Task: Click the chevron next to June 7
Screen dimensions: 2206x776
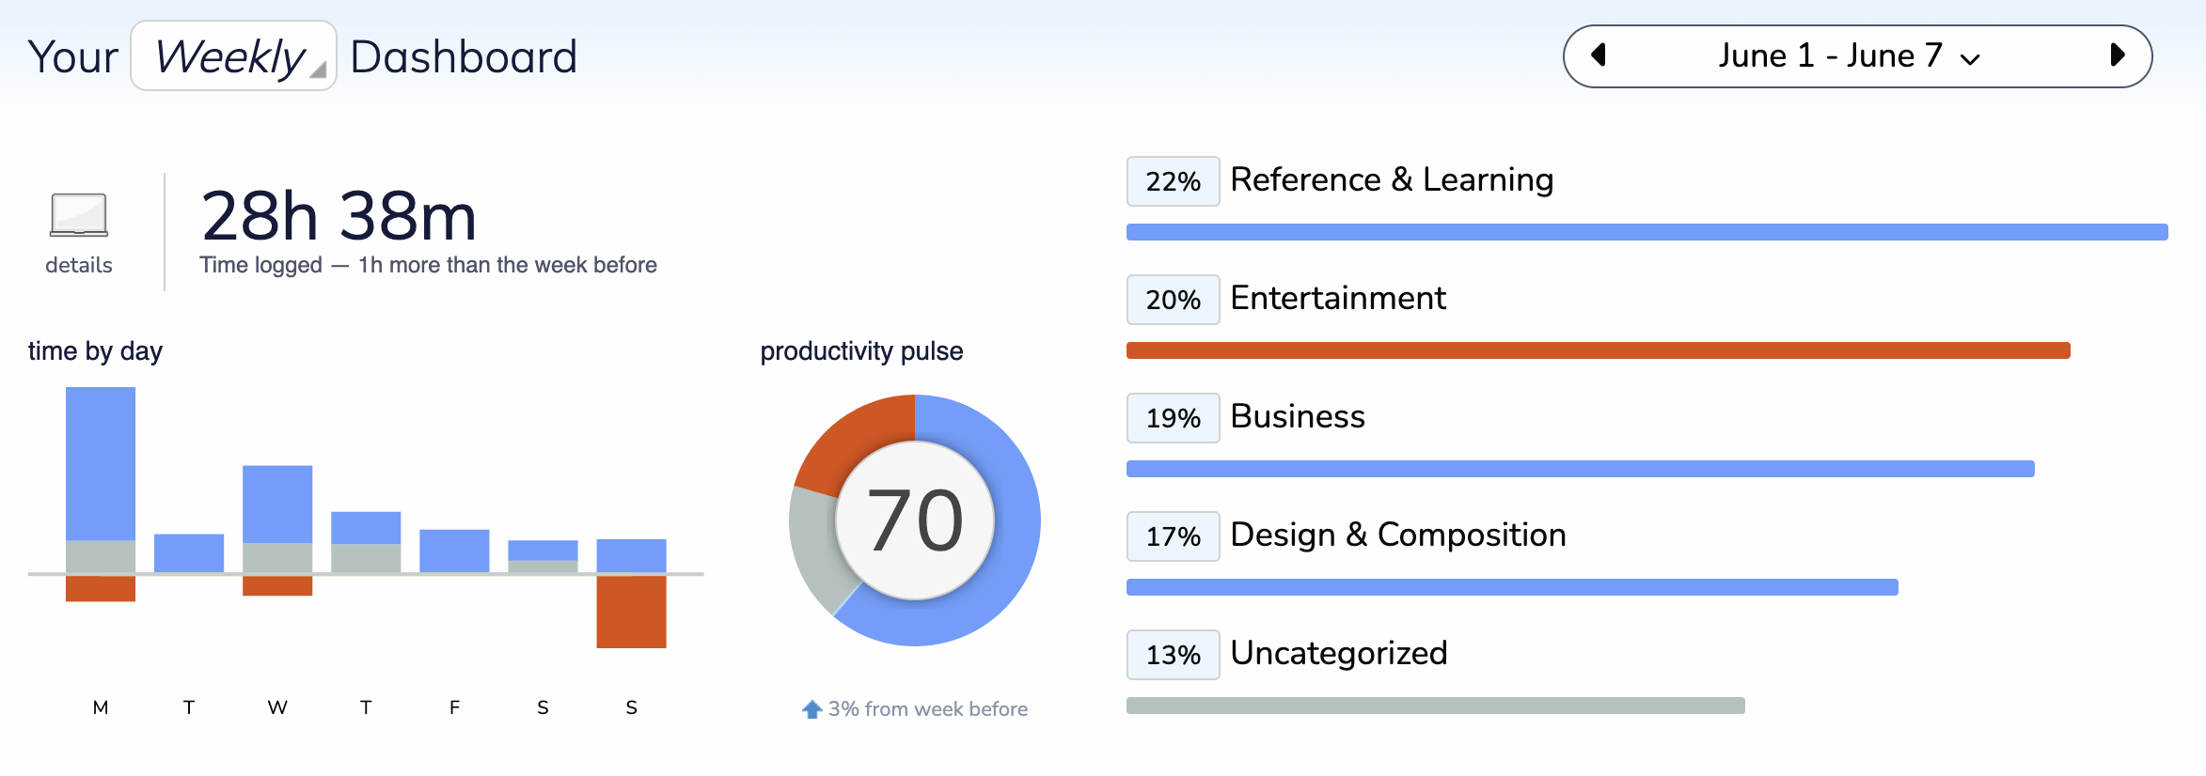Action: [x=1970, y=59]
